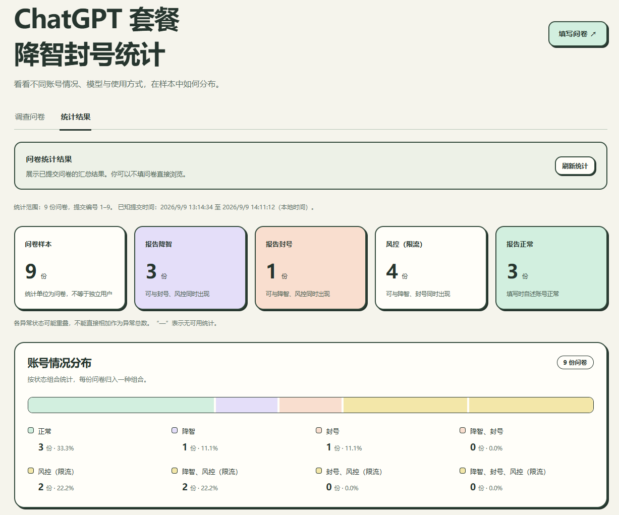This screenshot has width=619, height=515.
Task: Click purple 降智 segment of distribution bar
Action: click(247, 405)
